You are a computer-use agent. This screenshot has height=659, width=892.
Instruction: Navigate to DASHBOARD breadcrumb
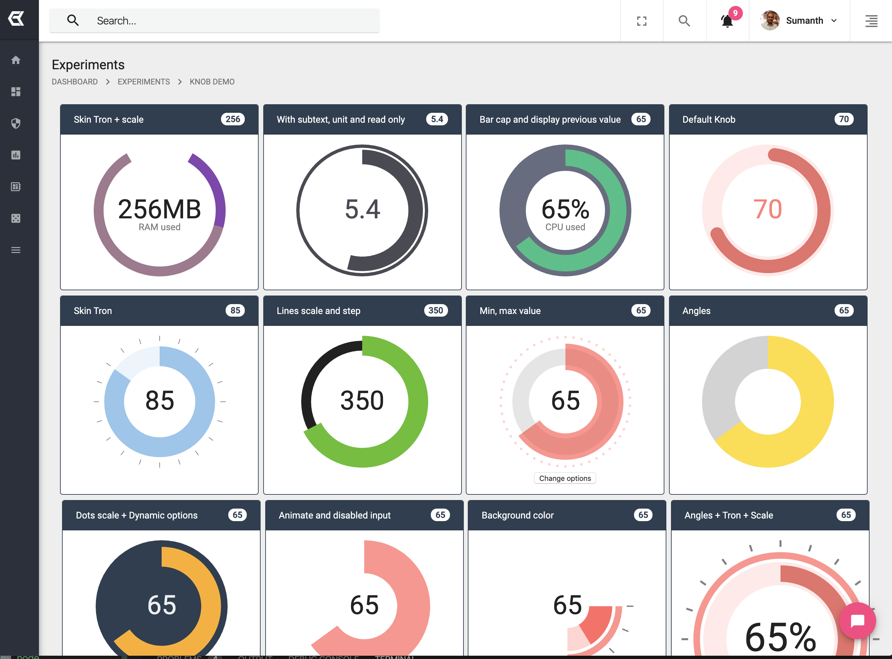click(75, 82)
